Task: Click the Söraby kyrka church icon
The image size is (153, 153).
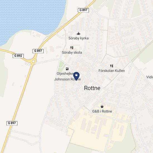Action: [x=78, y=34]
